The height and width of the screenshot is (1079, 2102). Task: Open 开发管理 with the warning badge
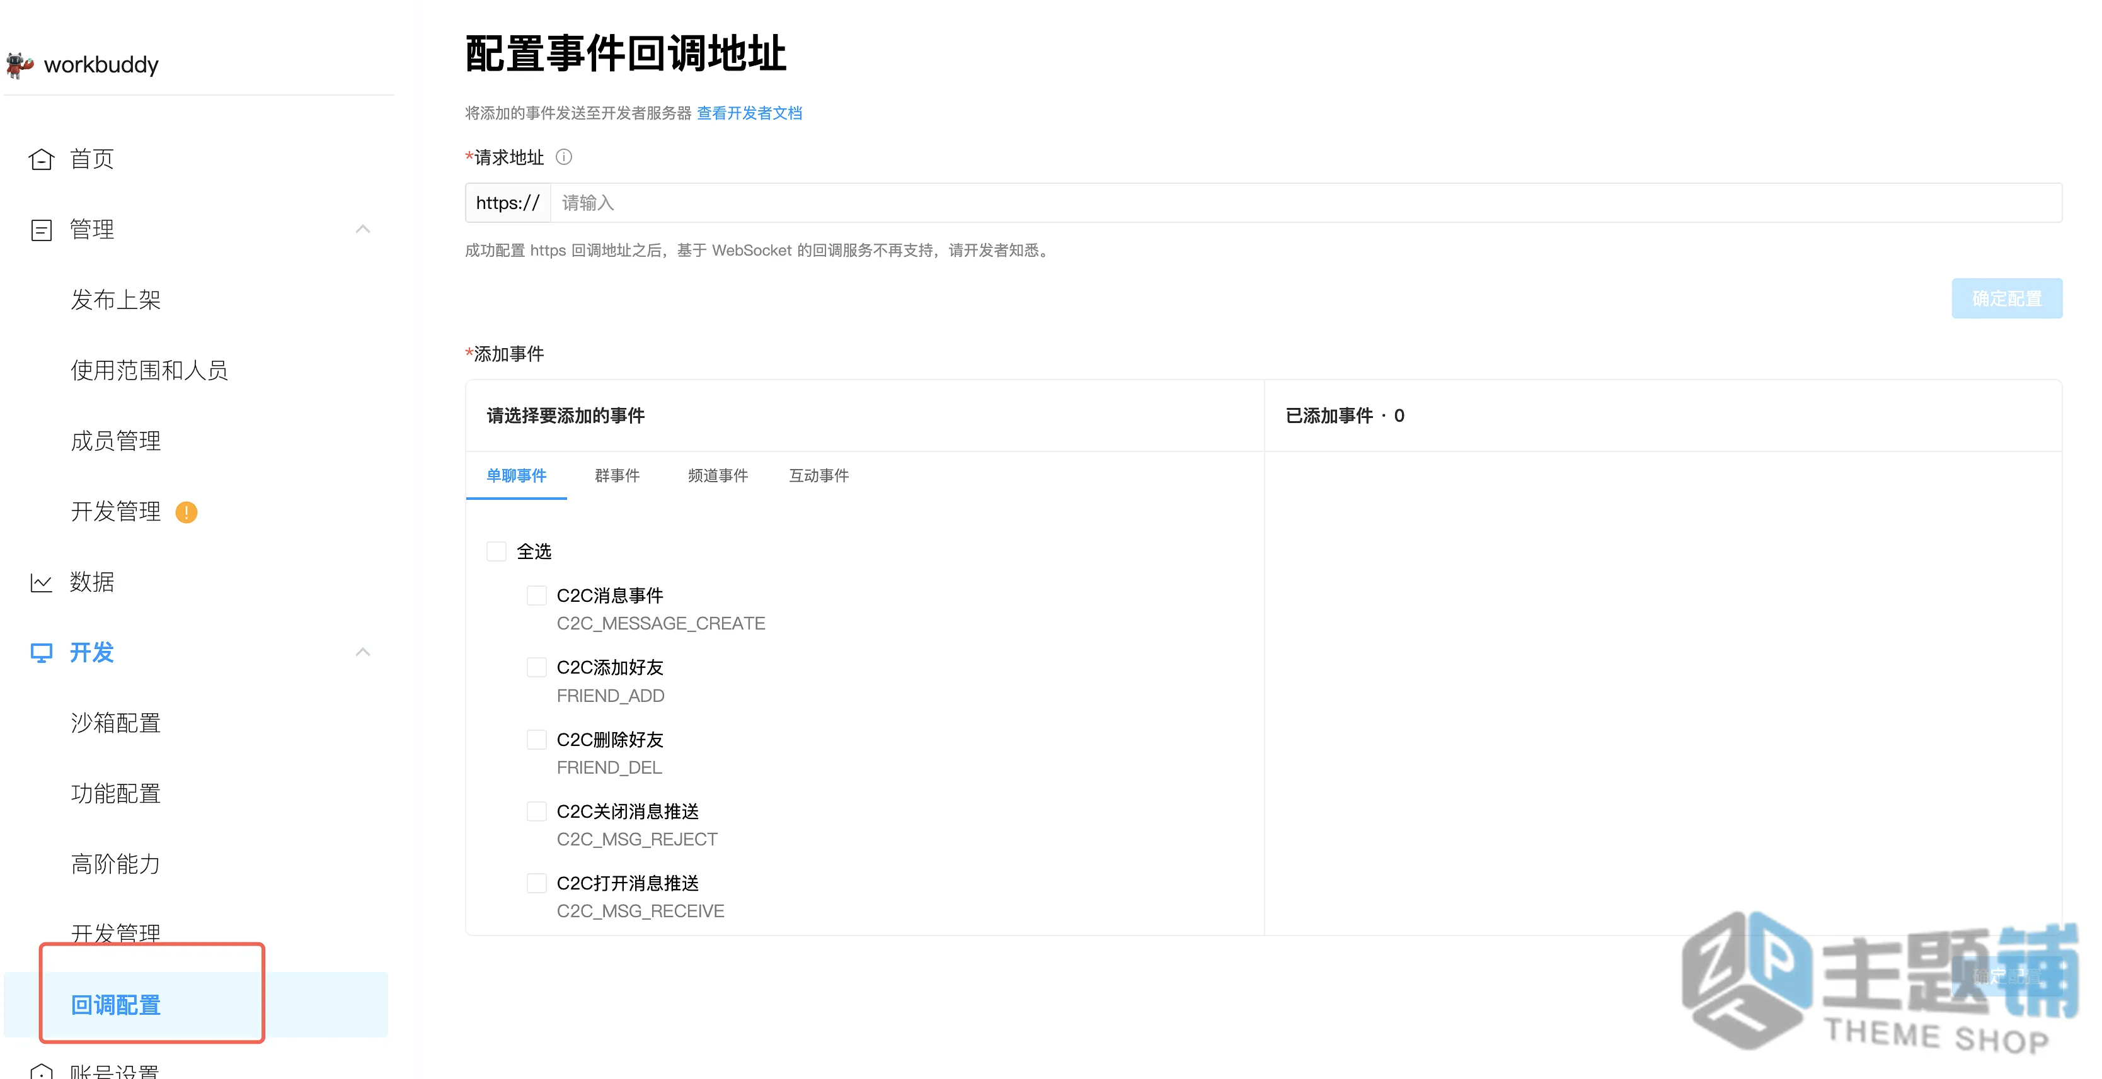click(x=115, y=512)
